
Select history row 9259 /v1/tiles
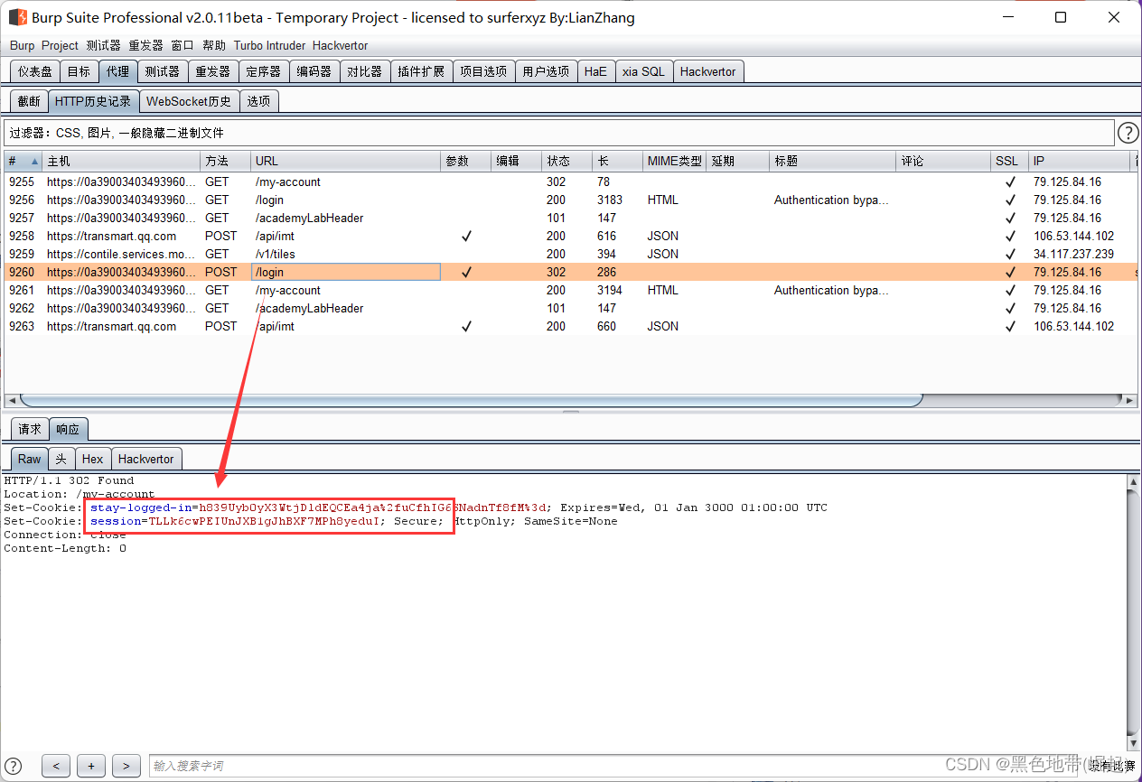[570, 254]
